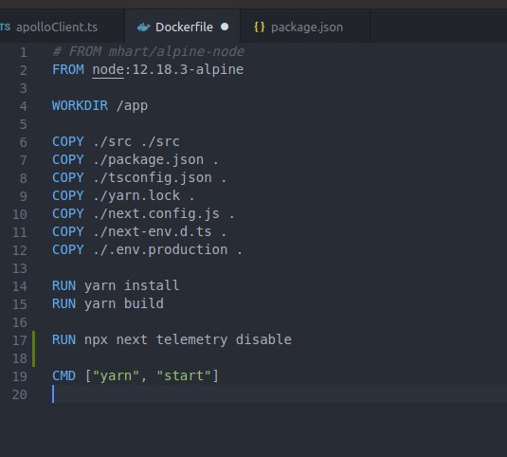This screenshot has width=507, height=457.
Task: Click the FROM keyword on line 2
Action: click(x=68, y=69)
